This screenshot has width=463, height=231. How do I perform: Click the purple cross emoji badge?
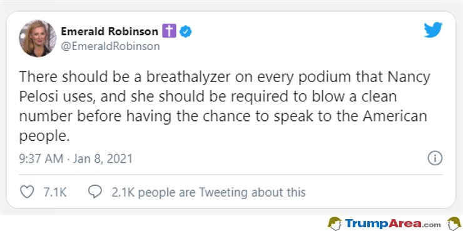click(169, 31)
